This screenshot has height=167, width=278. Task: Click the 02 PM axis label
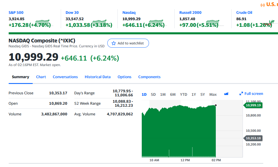[216, 160]
